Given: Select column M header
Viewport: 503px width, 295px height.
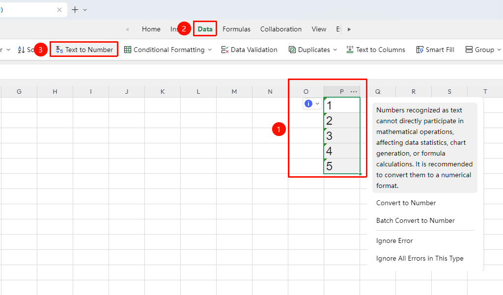Looking at the screenshot, I should click(x=234, y=92).
